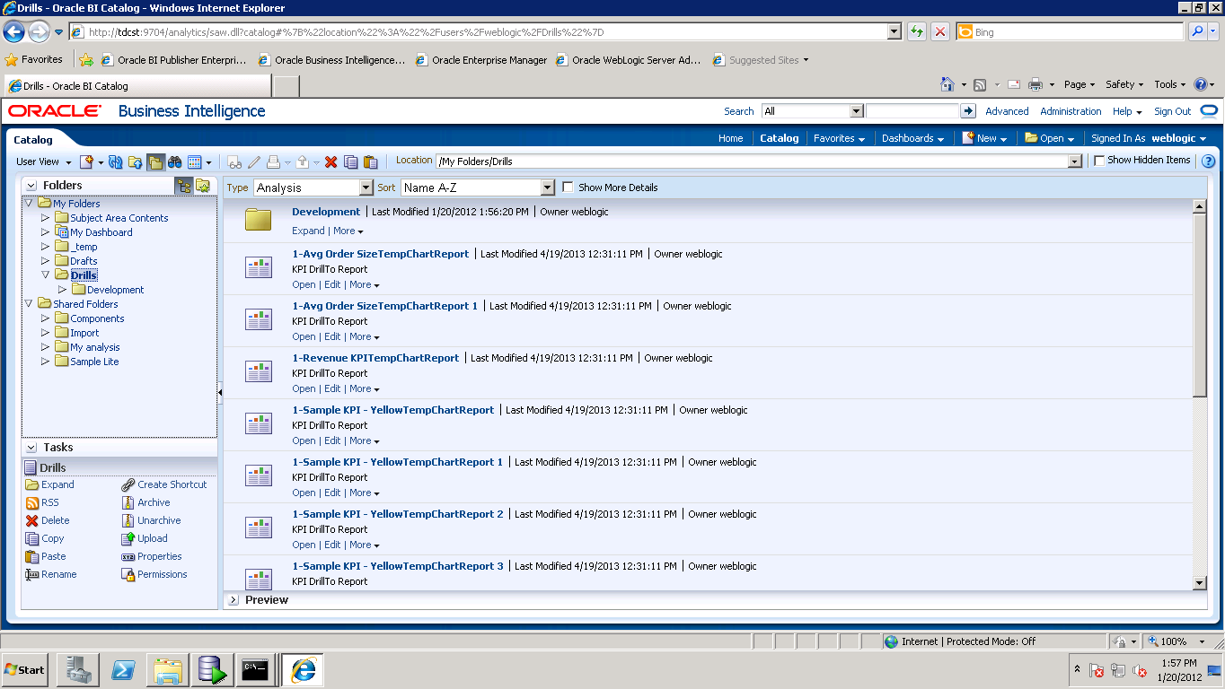
Task: Go to Home in the global header
Action: click(731, 138)
